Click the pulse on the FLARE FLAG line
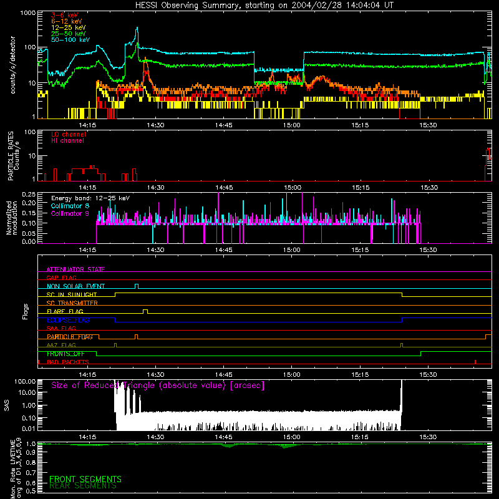Screen dimensions: 499x499 pos(145,311)
